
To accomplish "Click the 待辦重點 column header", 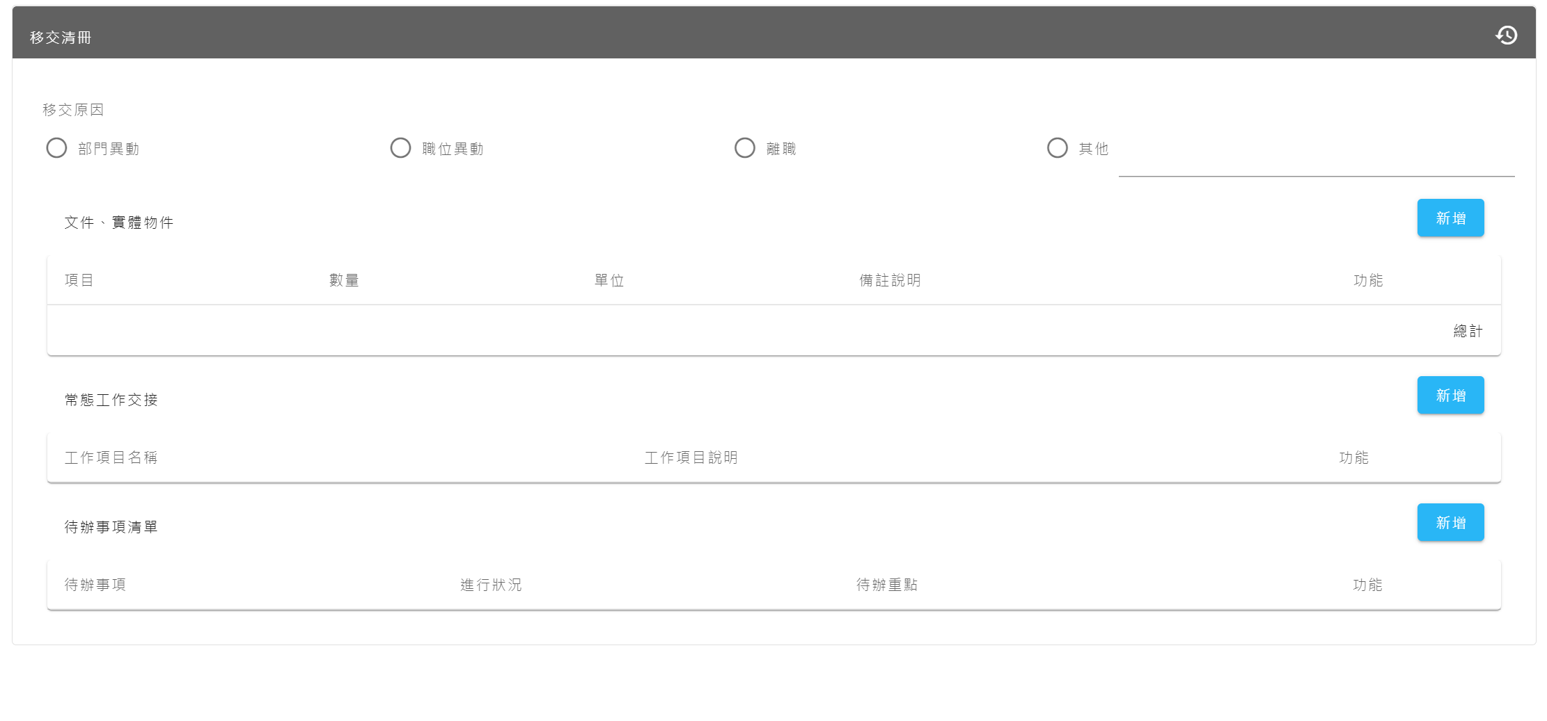I will tap(887, 585).
